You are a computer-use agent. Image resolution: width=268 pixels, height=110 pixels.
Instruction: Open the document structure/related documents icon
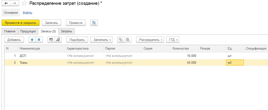94,22
